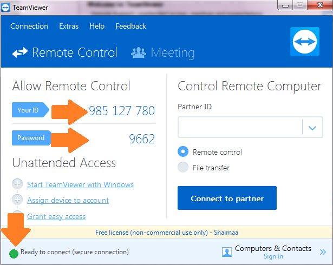Click the TeamViewer title bar app icon
333x265 pixels.
(x=5, y=8)
